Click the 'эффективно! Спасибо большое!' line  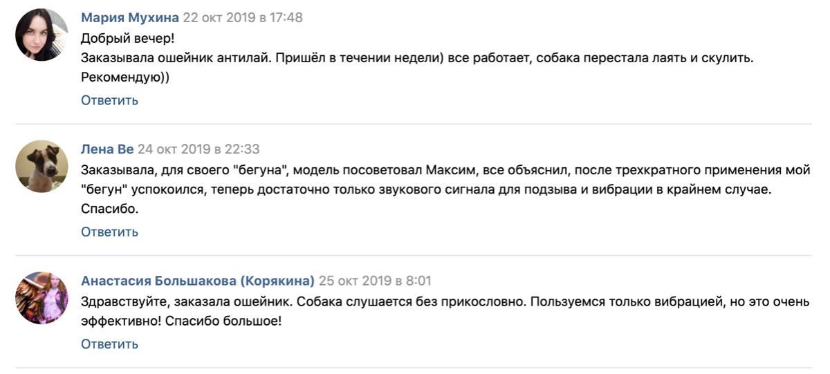pyautogui.click(x=181, y=321)
